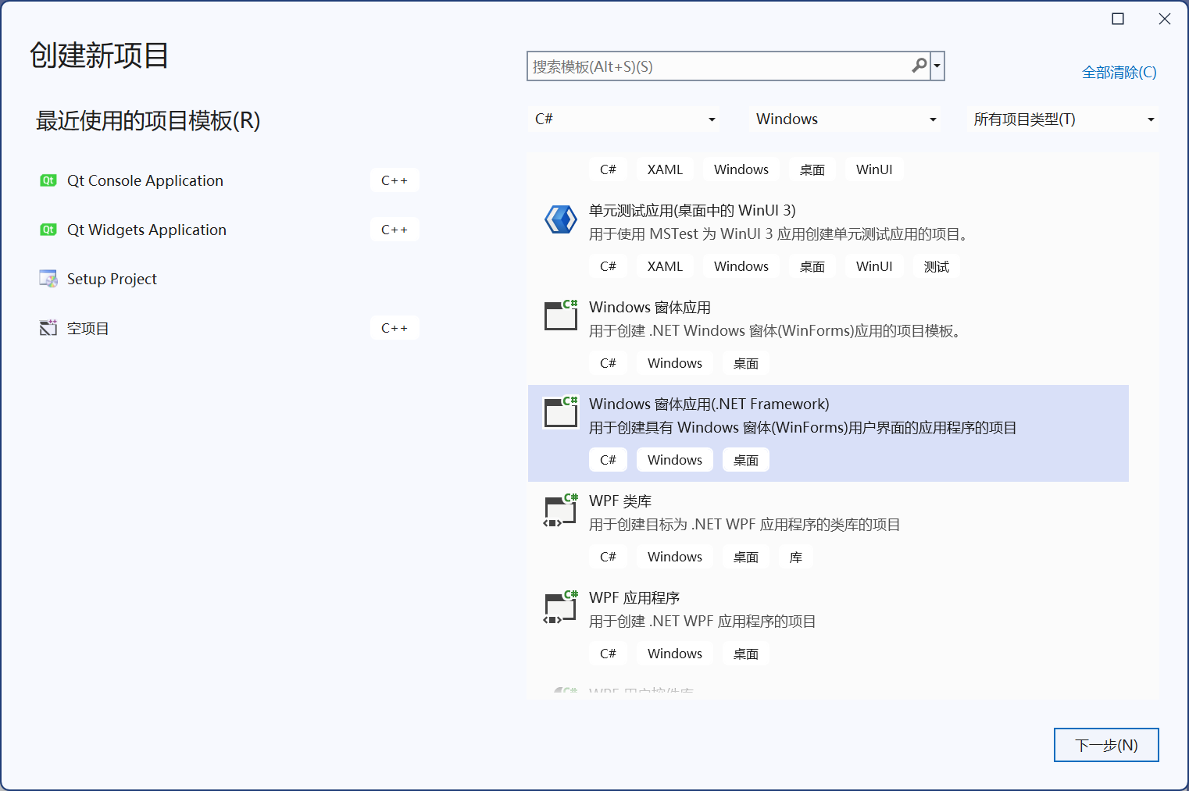This screenshot has width=1189, height=791.
Task: Open the 所有项目类型 filter dropdown
Action: pyautogui.click(x=1062, y=119)
